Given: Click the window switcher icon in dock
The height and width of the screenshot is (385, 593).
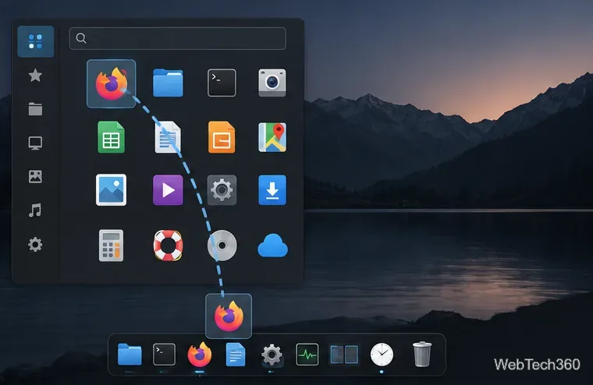Looking at the screenshot, I should pos(344,355).
